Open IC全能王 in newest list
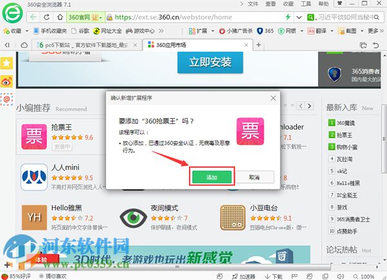 point(347,195)
